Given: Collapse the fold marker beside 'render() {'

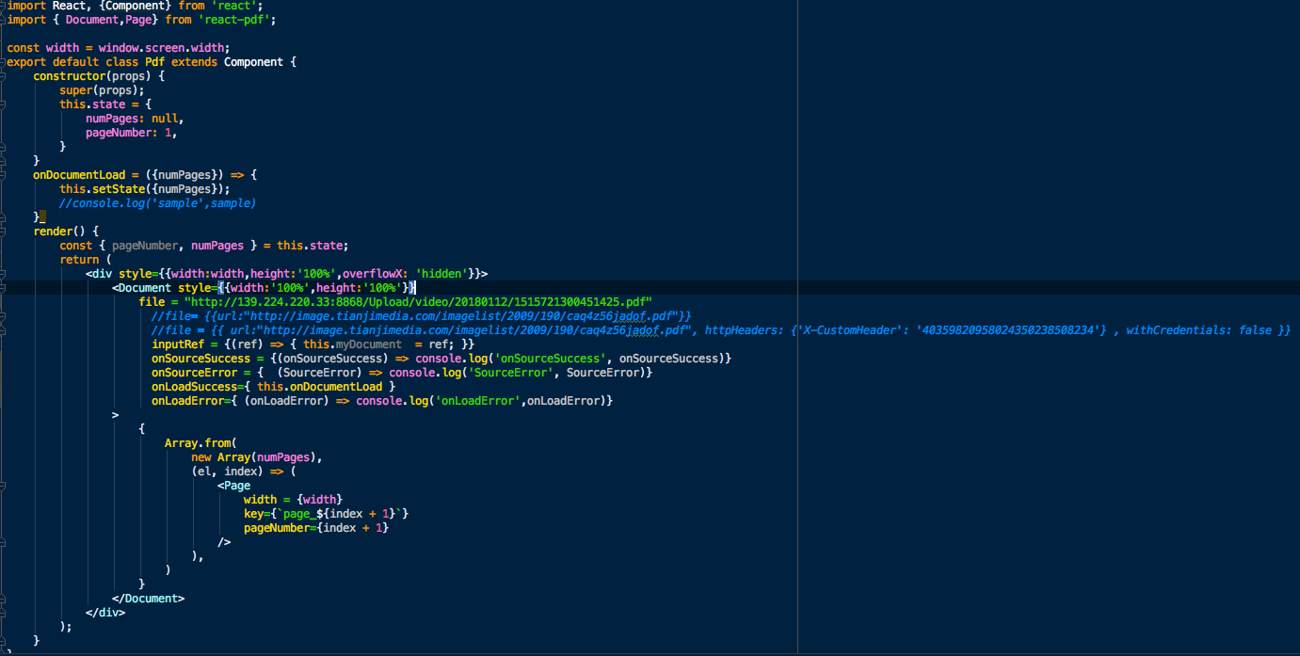Looking at the screenshot, I should coord(3,232).
